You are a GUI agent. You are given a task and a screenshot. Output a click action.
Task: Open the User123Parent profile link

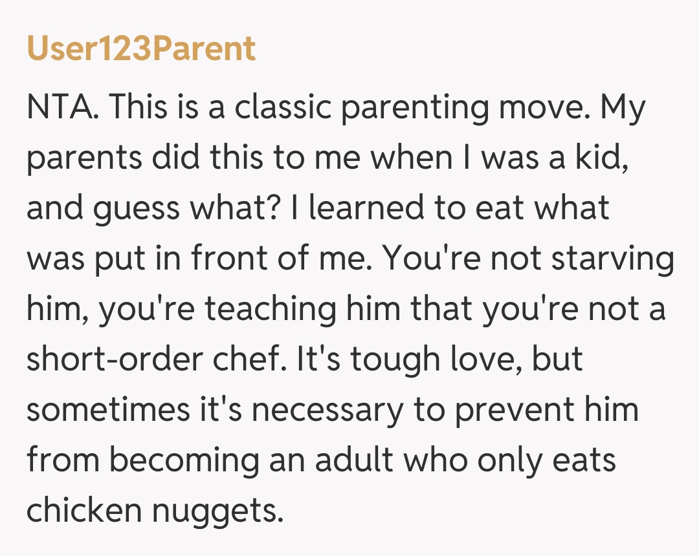coord(141,49)
